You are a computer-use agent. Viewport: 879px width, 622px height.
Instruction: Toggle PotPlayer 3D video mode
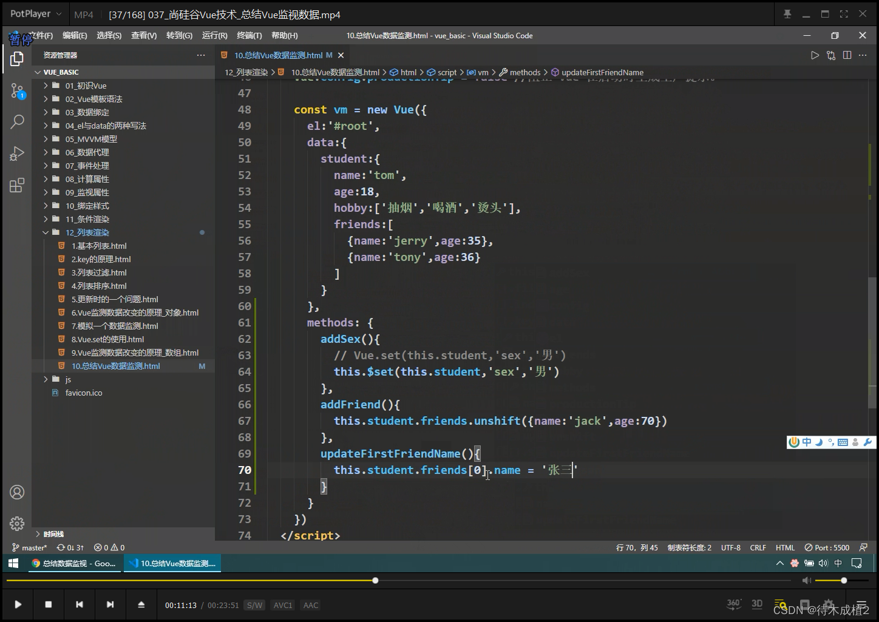tap(757, 604)
